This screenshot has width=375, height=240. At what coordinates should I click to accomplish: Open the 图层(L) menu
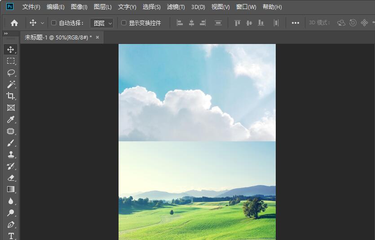pos(102,7)
